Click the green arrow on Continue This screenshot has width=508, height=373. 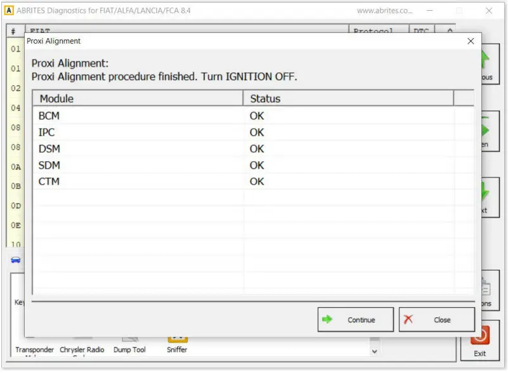(329, 320)
